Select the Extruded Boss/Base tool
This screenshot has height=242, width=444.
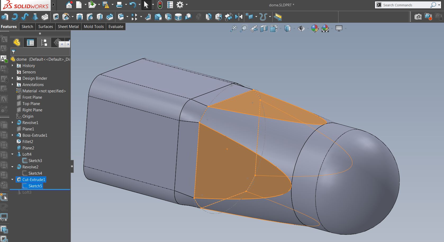coord(5,17)
